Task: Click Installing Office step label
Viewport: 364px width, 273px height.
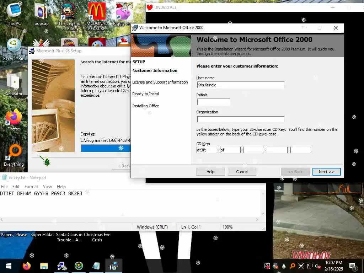Action: click(145, 106)
